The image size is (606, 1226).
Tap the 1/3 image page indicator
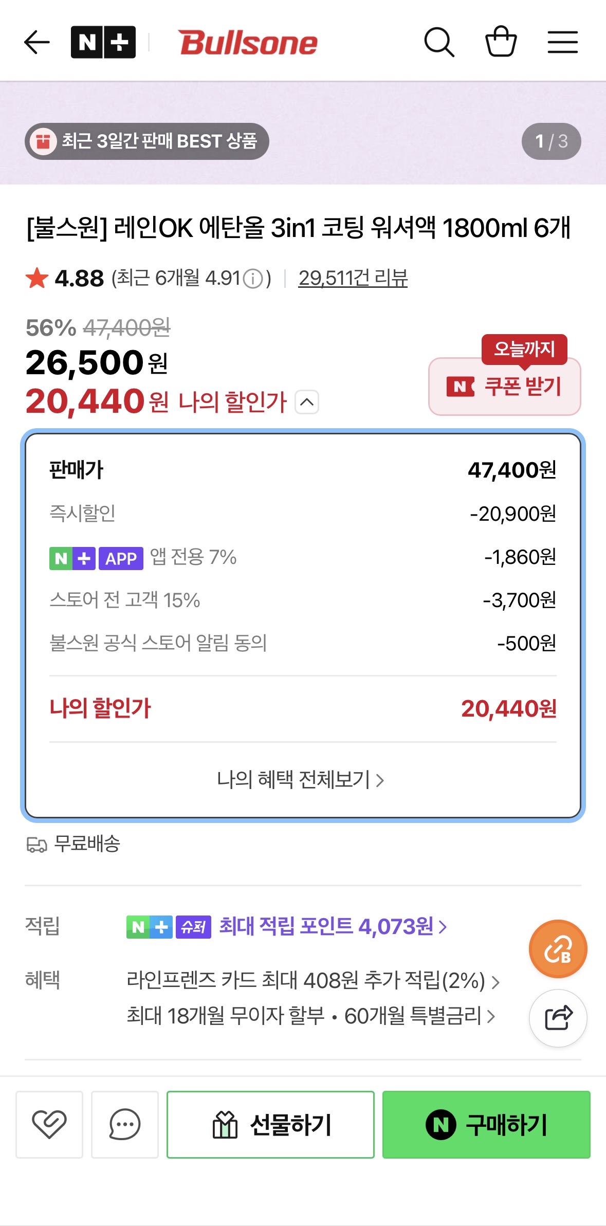coord(551,141)
